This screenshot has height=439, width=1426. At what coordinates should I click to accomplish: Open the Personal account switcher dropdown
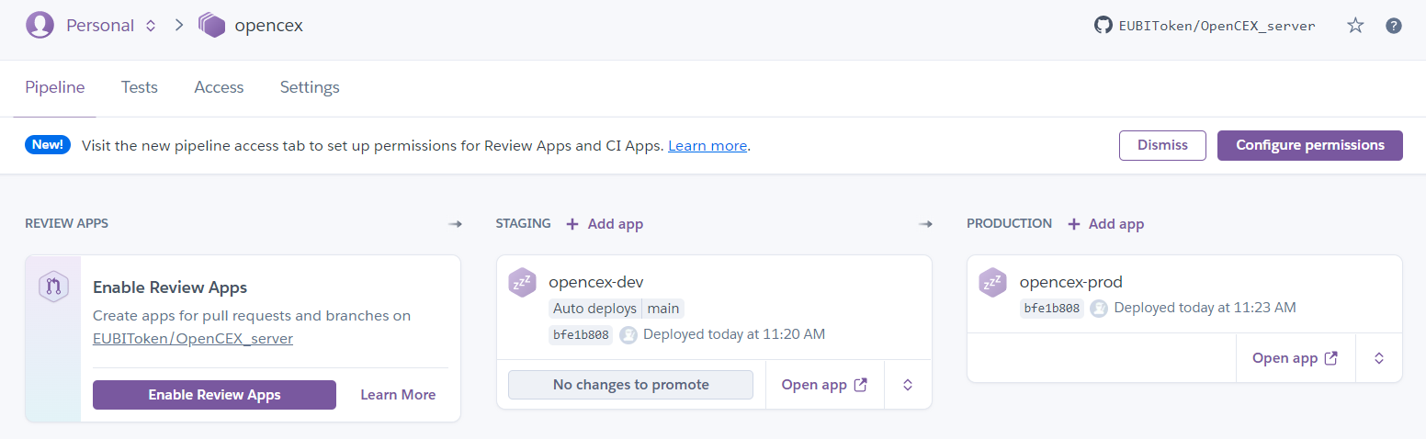point(151,26)
